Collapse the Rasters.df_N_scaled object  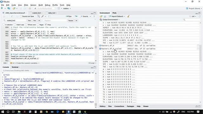(x=100, y=49)
